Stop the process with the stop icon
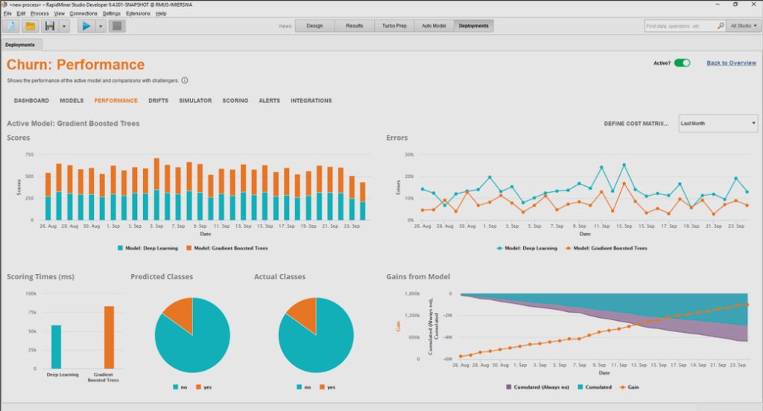Image resolution: width=763 pixels, height=411 pixels. (117, 26)
